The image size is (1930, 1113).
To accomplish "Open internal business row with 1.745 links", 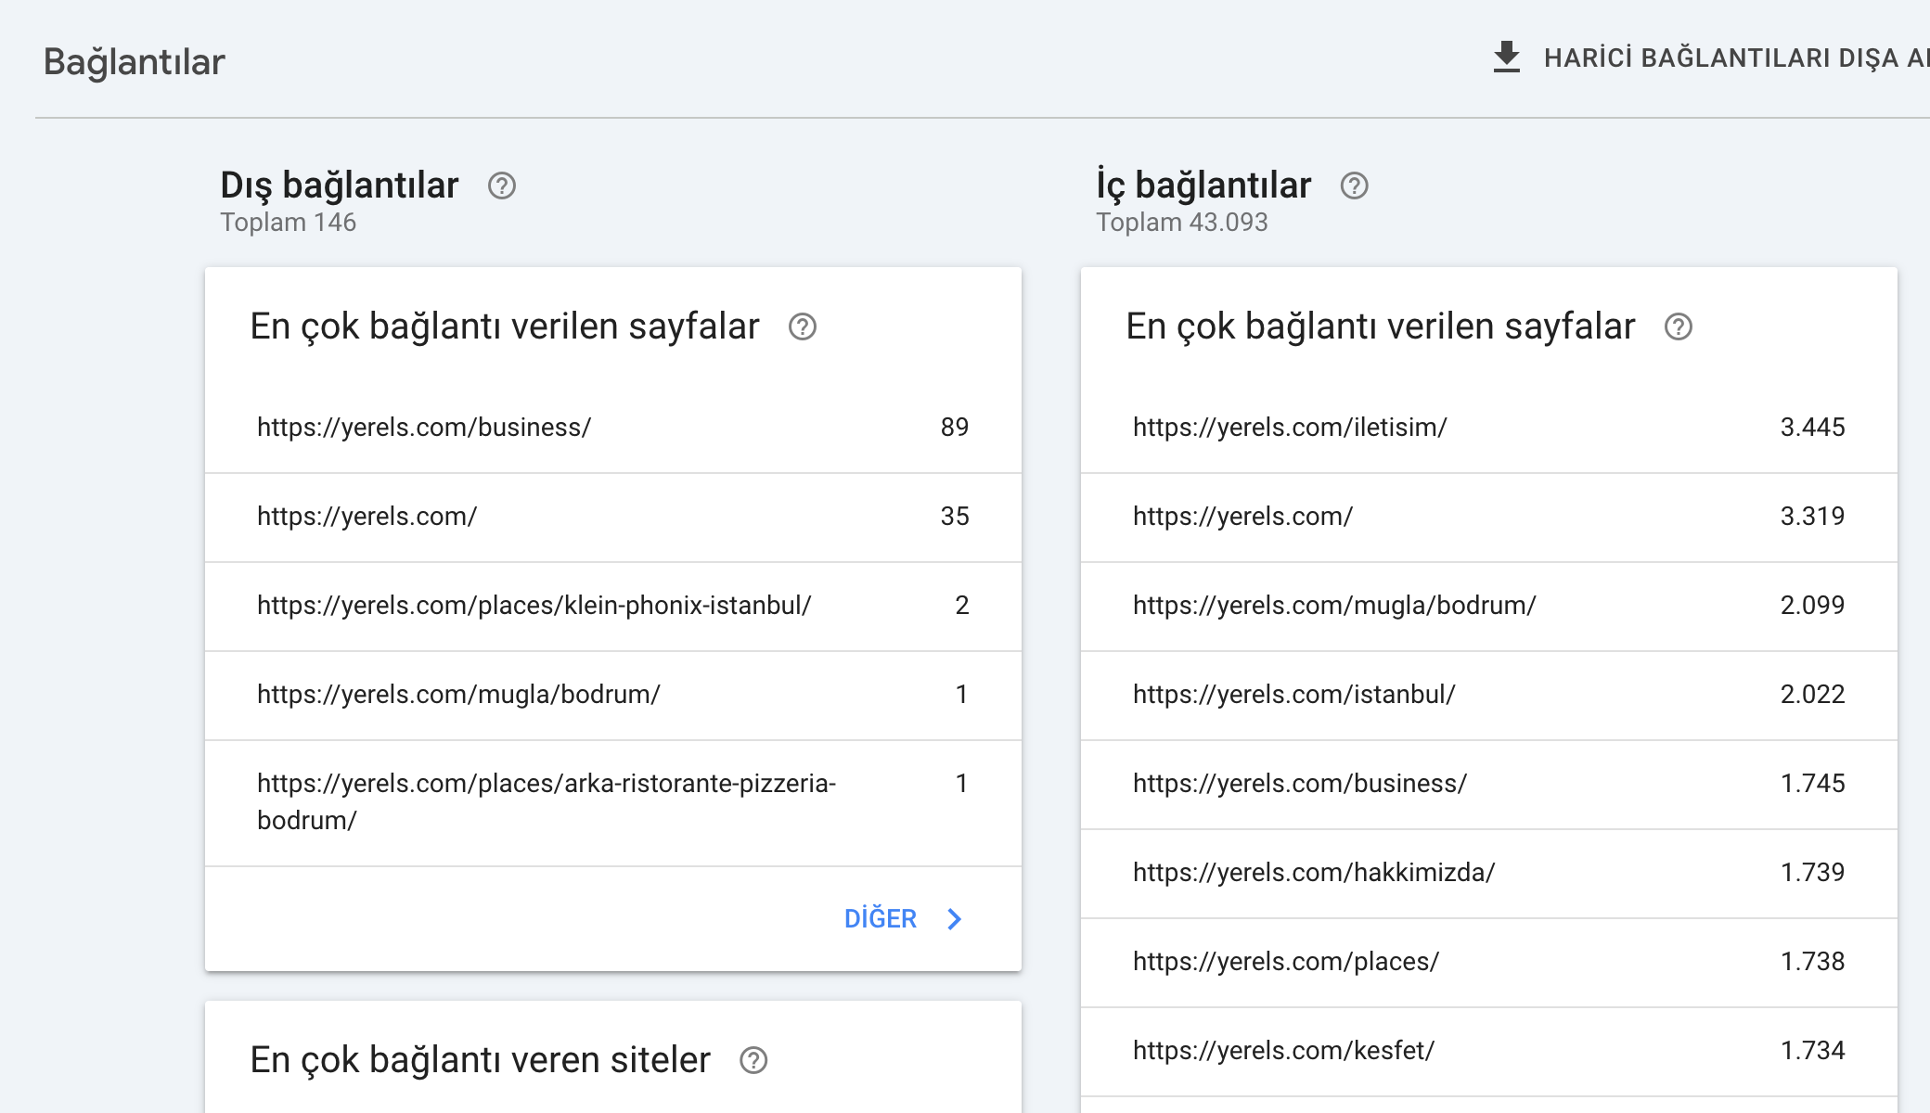I will pos(1489,785).
